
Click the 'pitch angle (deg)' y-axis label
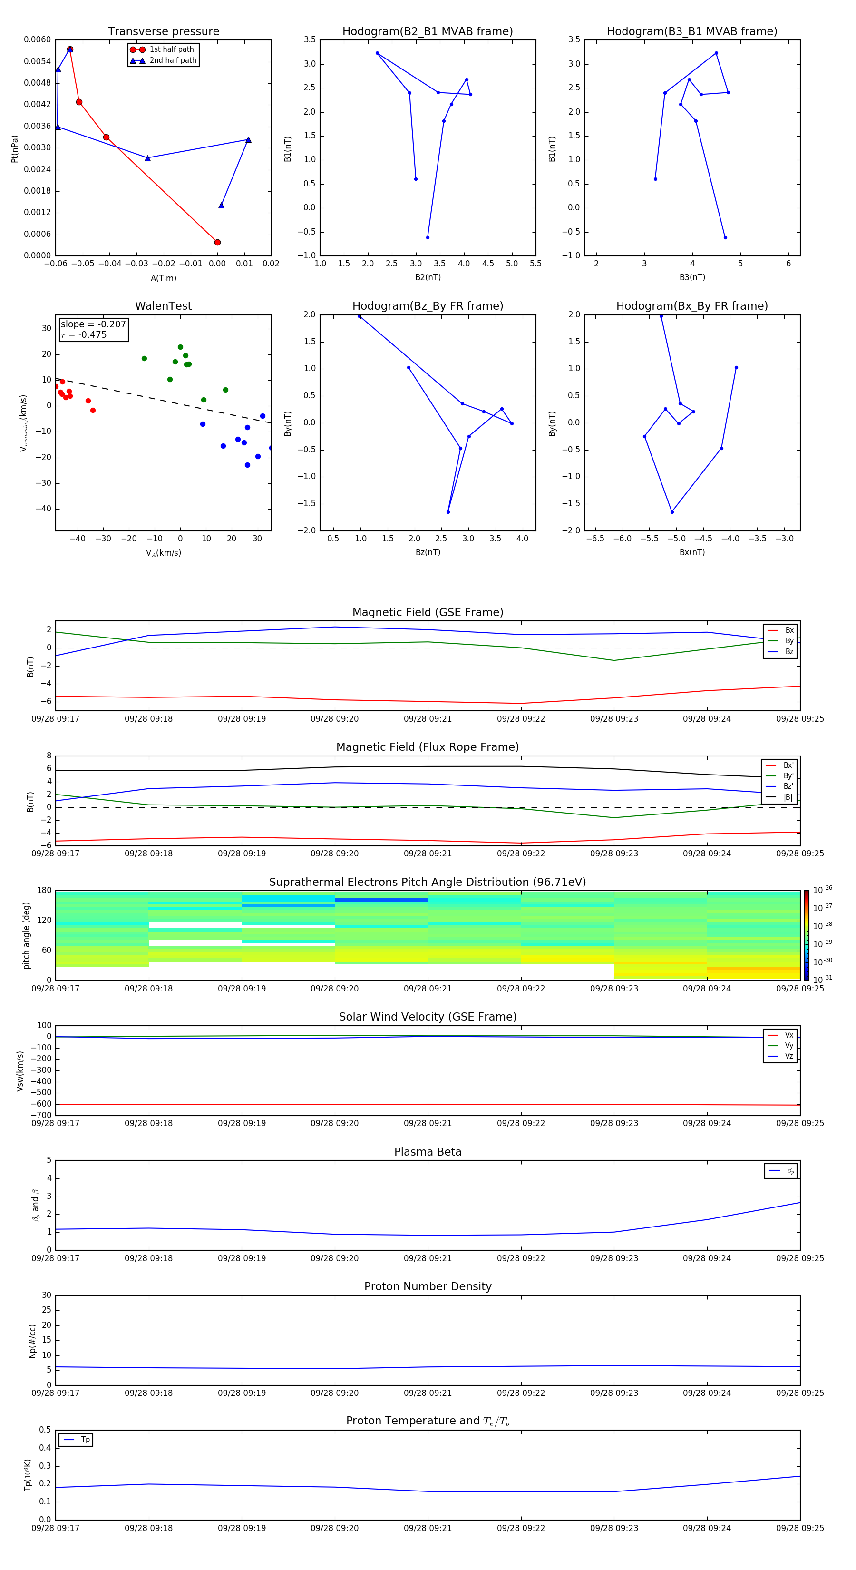(x=26, y=935)
